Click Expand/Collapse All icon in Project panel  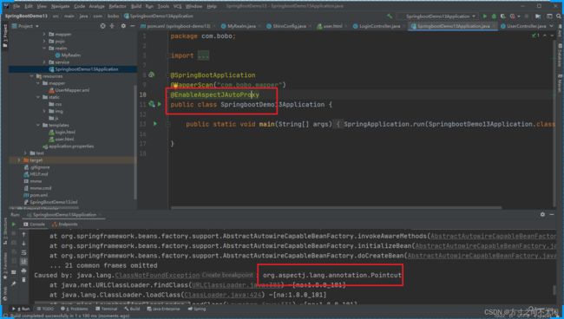pyautogui.click(x=112, y=26)
